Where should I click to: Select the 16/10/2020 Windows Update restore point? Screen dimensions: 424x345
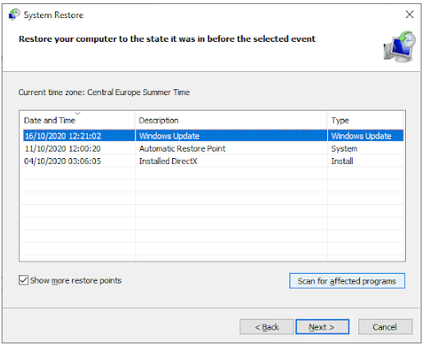click(x=213, y=136)
